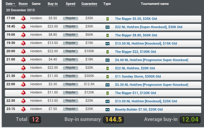Click the Buy-in summary value 144.5

(114, 119)
